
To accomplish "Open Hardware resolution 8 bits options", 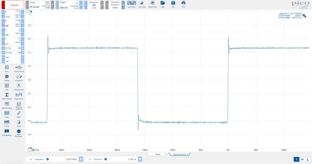I will 115,5.
